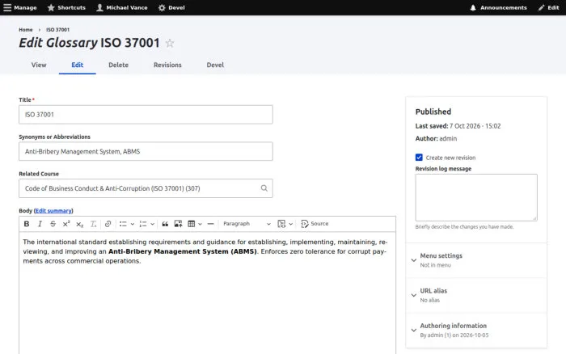Viewport: 566px width, 354px height.
Task: Click into the Title field
Action: (146, 115)
